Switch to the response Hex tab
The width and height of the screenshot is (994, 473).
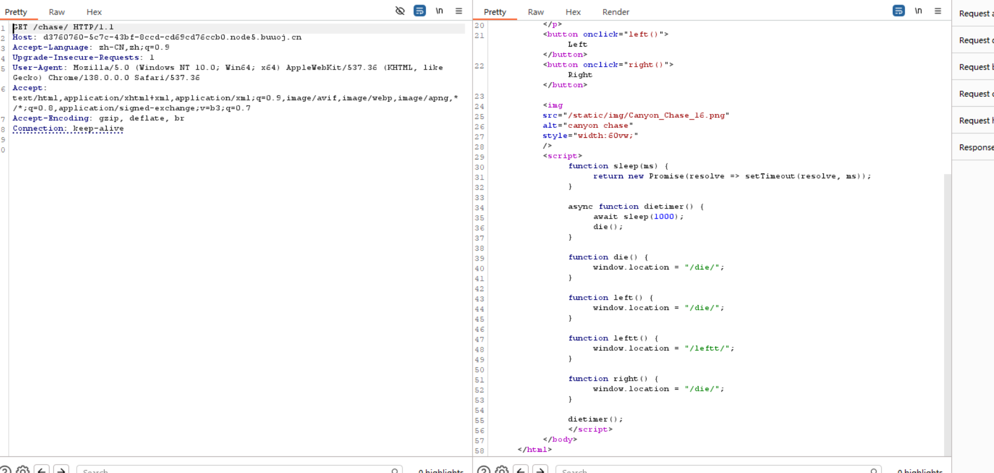[x=573, y=12]
